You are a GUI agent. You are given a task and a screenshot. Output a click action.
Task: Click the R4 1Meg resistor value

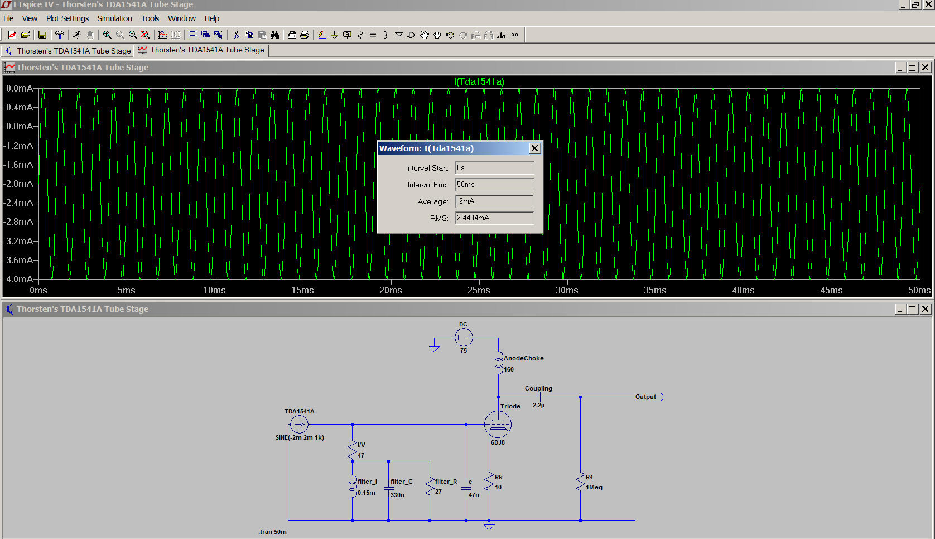tap(594, 487)
